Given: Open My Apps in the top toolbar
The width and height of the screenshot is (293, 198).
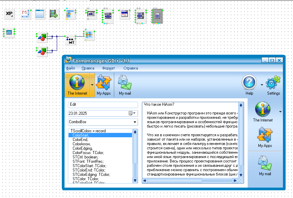Looking at the screenshot, I should 104,85.
